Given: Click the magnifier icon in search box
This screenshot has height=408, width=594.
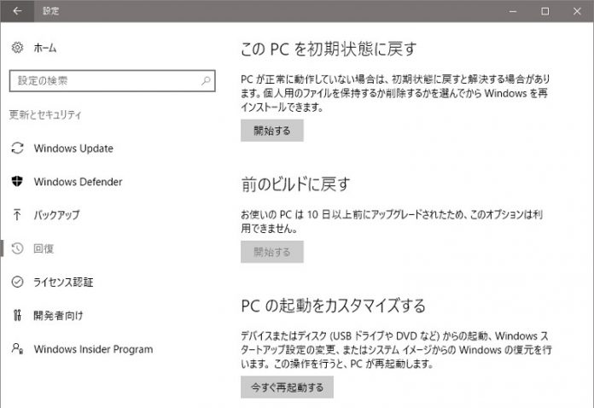Looking at the screenshot, I should [206, 81].
